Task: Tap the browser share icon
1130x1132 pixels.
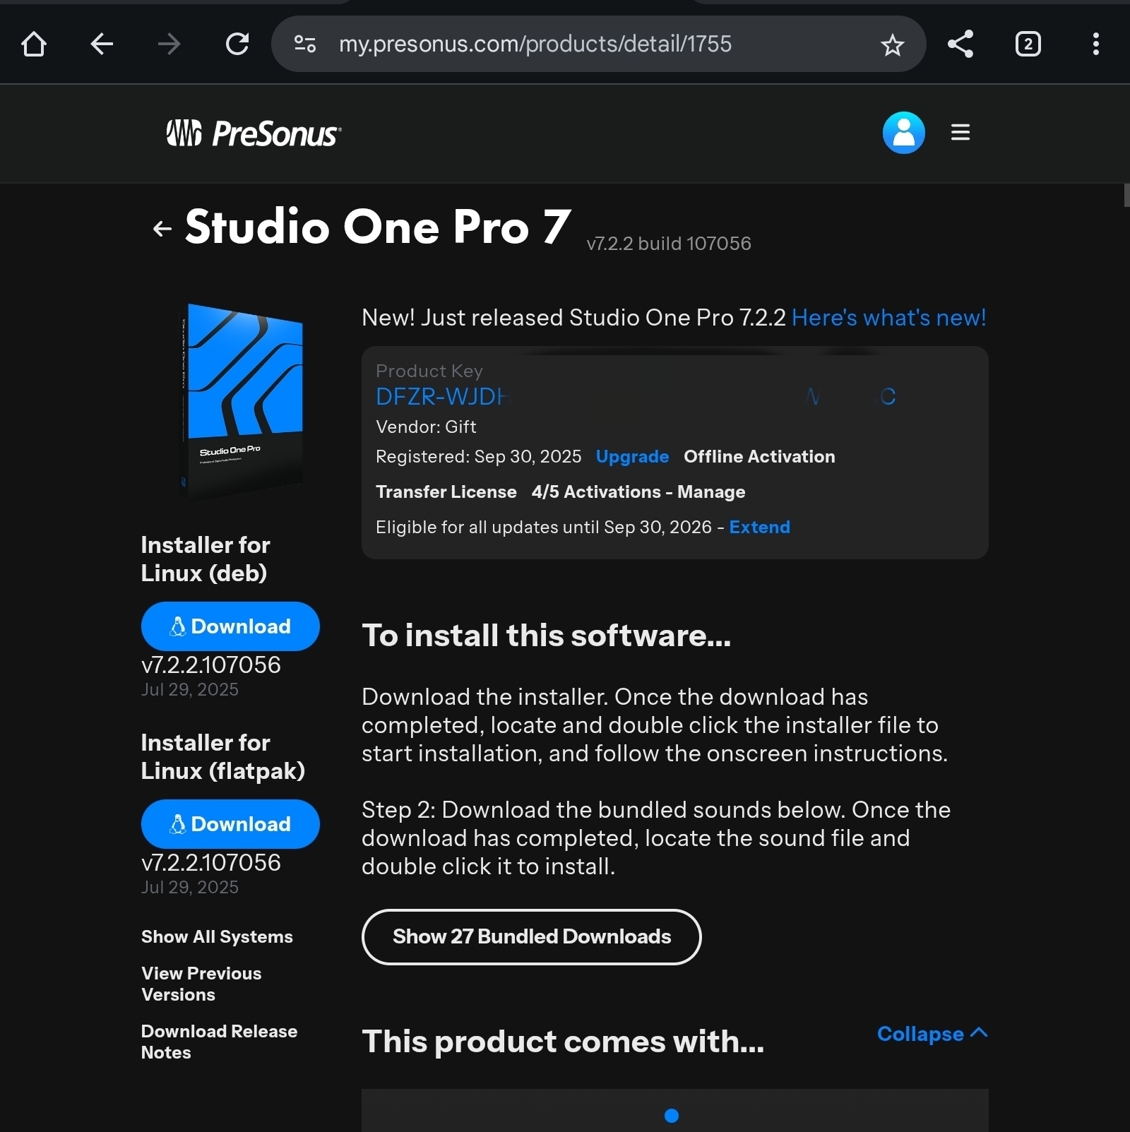Action: click(960, 44)
